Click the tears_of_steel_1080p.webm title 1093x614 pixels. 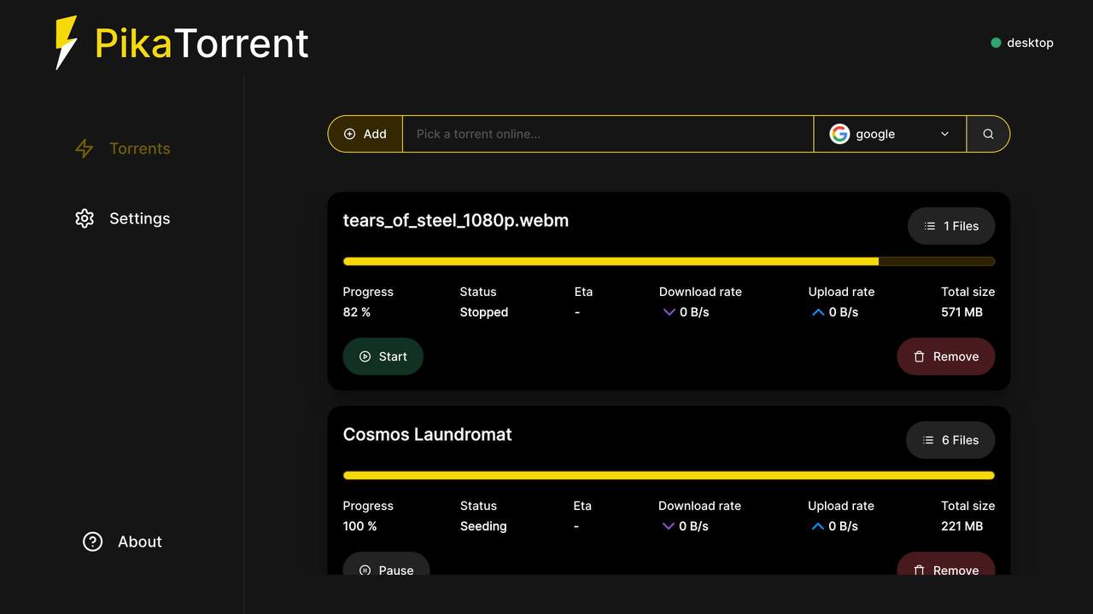(x=456, y=220)
